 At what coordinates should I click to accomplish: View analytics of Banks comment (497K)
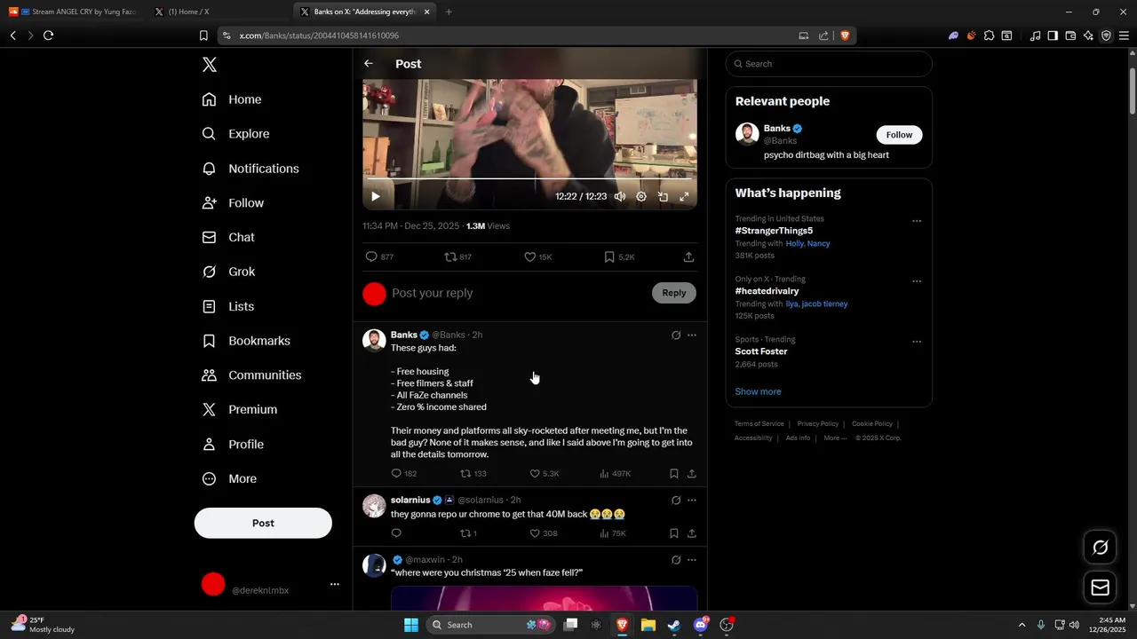click(615, 474)
